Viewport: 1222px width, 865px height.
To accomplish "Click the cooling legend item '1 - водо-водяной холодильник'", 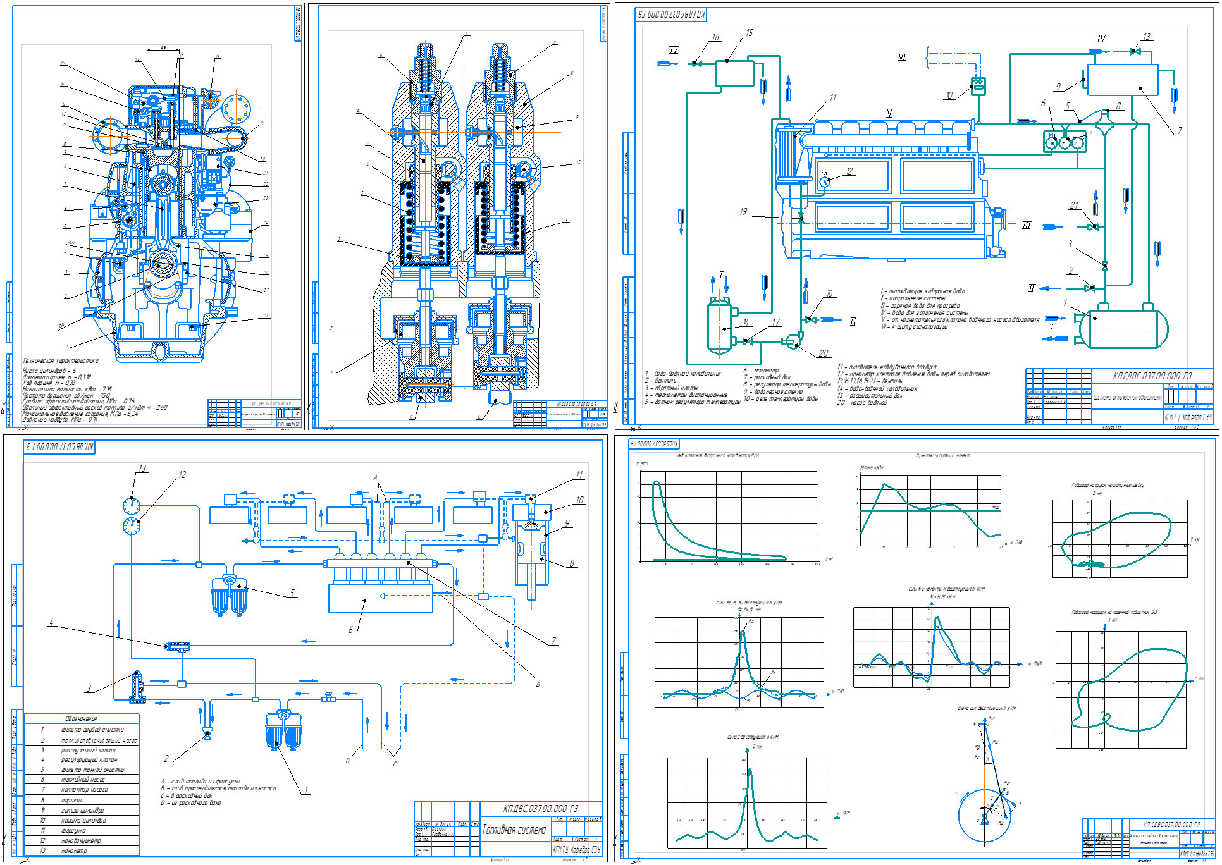I will pyautogui.click(x=683, y=374).
